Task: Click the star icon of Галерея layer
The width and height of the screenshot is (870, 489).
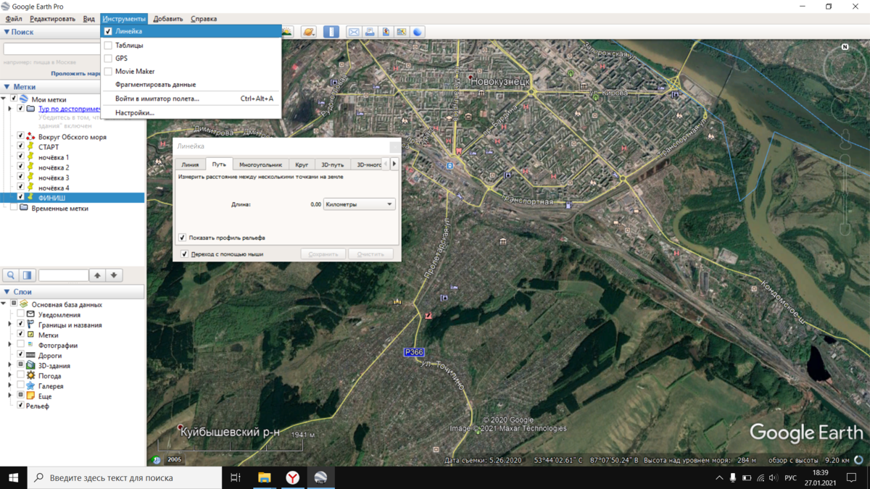Action: (x=30, y=386)
